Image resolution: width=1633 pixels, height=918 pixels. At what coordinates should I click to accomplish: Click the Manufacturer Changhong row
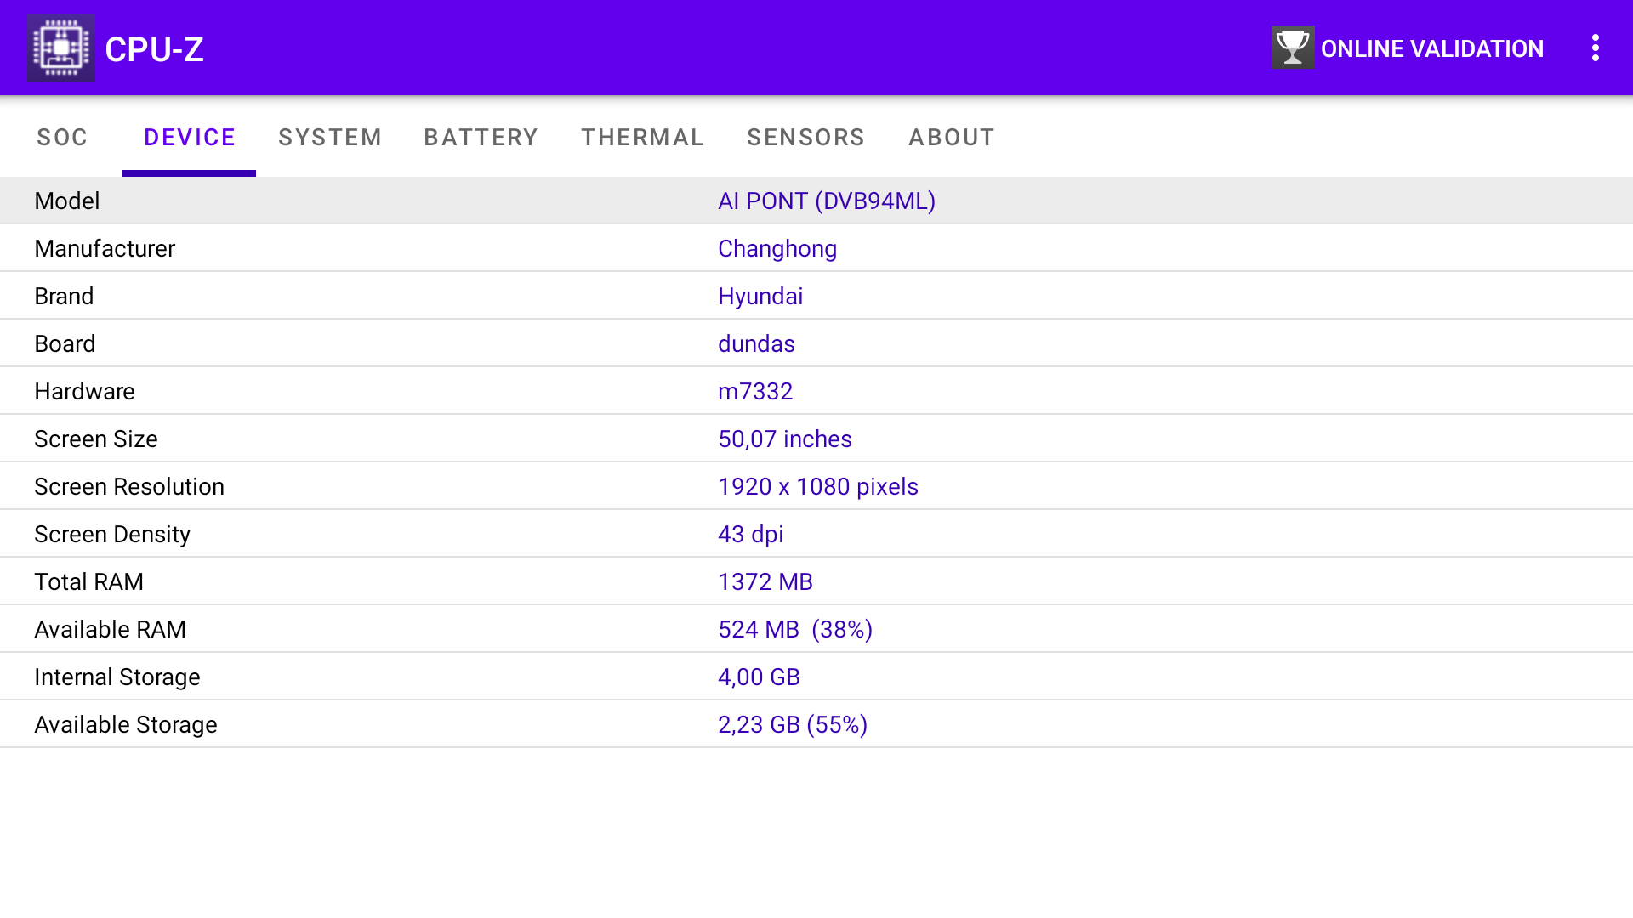tap(777, 249)
